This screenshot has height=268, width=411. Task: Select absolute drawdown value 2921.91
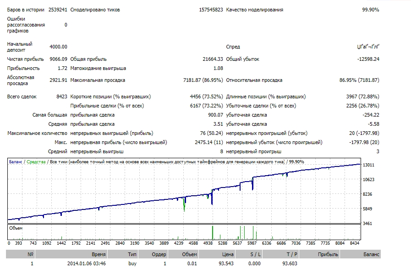(59, 80)
